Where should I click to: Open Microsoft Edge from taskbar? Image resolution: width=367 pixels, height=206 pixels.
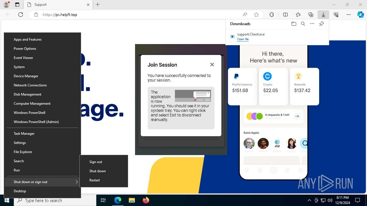[118, 200]
